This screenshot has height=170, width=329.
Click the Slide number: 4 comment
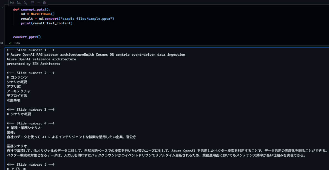tap(31, 123)
